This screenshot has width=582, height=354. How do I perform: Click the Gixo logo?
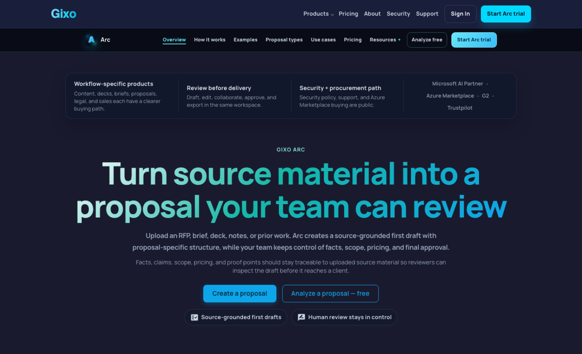point(64,14)
